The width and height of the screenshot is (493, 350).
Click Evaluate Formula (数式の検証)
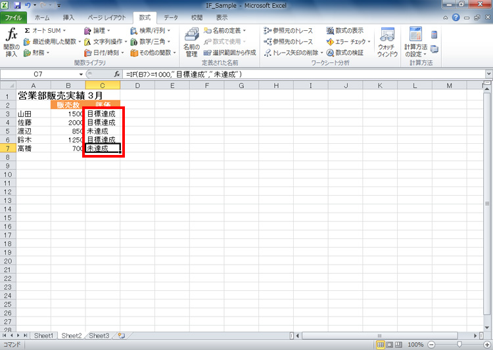[345, 53]
